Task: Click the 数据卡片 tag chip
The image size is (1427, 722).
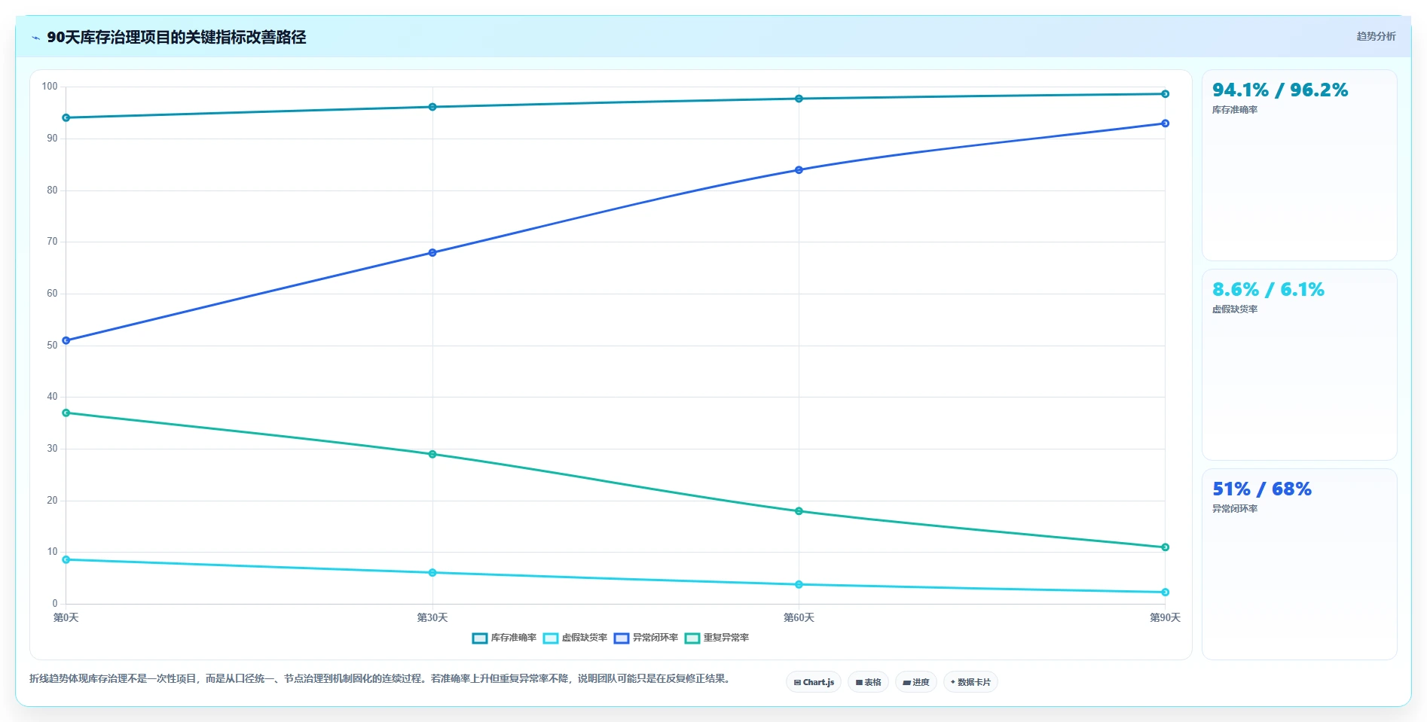Action: (970, 682)
